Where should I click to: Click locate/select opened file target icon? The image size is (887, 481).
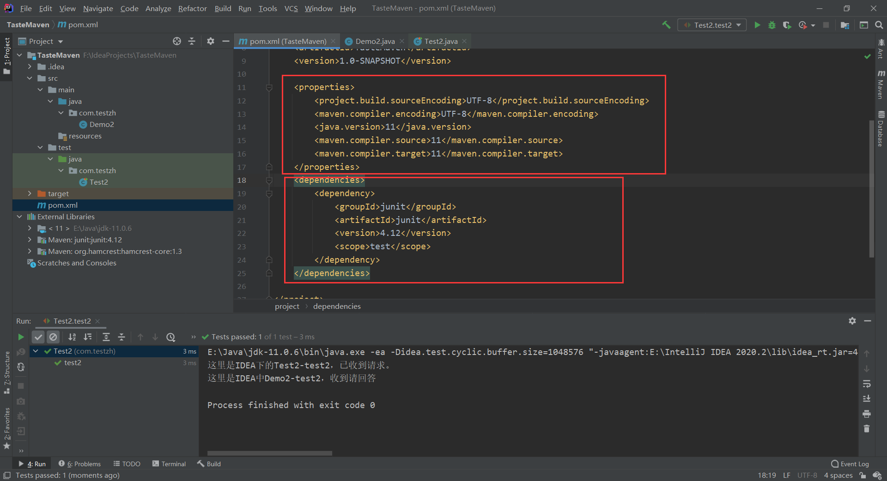point(177,41)
